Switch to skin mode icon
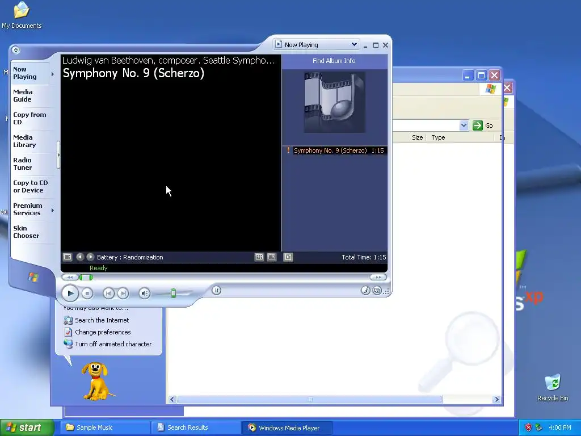 (x=377, y=290)
